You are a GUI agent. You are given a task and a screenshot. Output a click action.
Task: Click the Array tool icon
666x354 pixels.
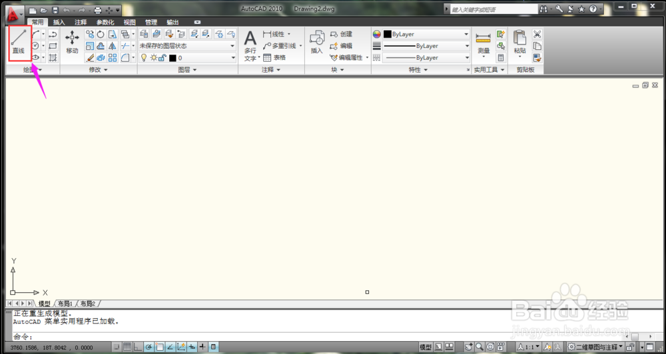point(113,58)
